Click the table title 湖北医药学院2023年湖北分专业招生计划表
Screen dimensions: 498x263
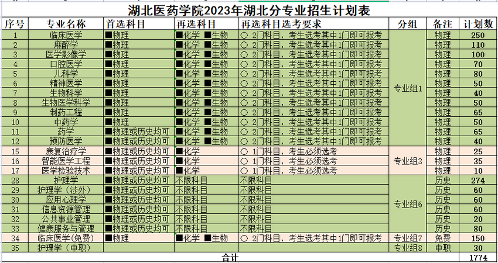coord(249,10)
